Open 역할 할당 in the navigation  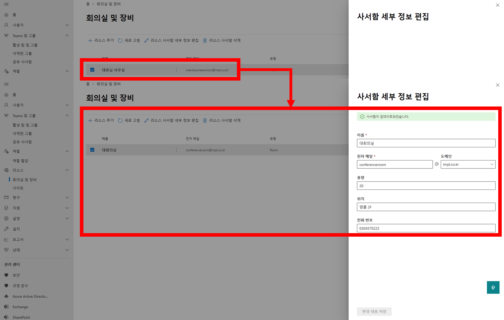click(x=20, y=161)
